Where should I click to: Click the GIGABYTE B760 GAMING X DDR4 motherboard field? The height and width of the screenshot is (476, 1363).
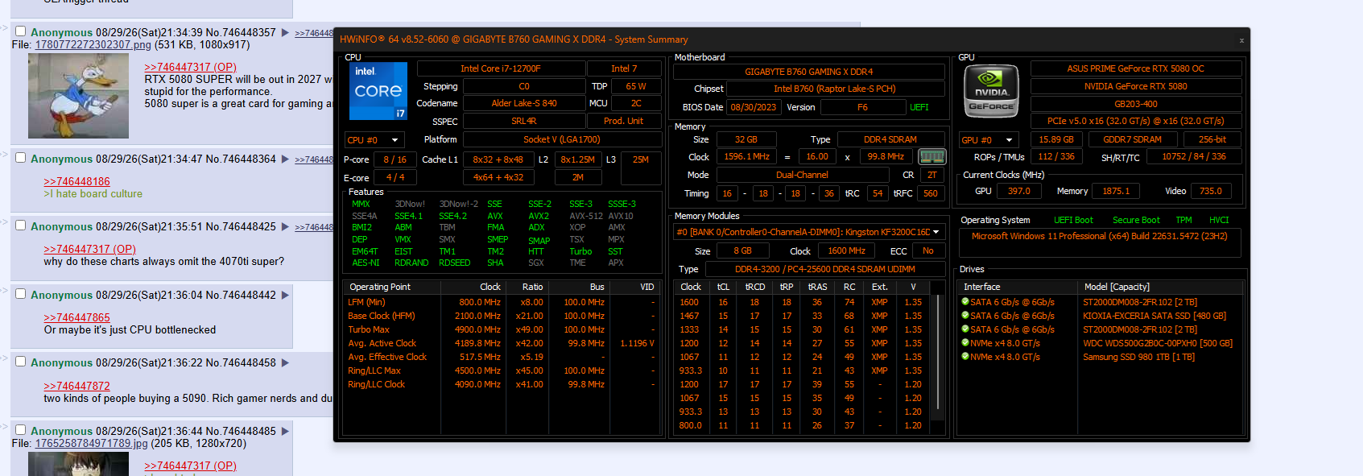coord(809,72)
